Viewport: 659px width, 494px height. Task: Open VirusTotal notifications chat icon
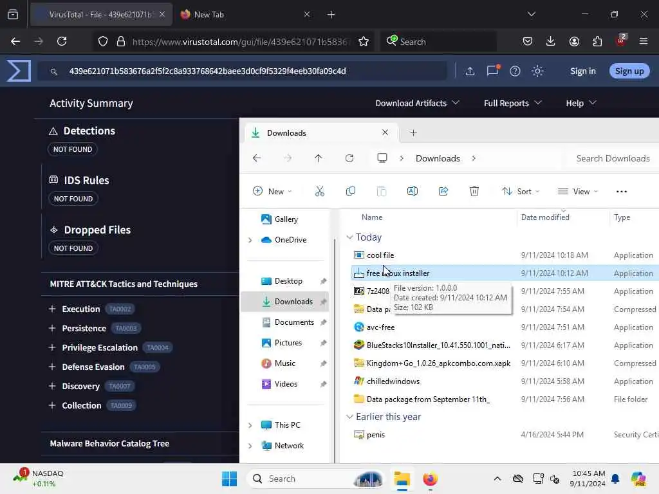[492, 70]
